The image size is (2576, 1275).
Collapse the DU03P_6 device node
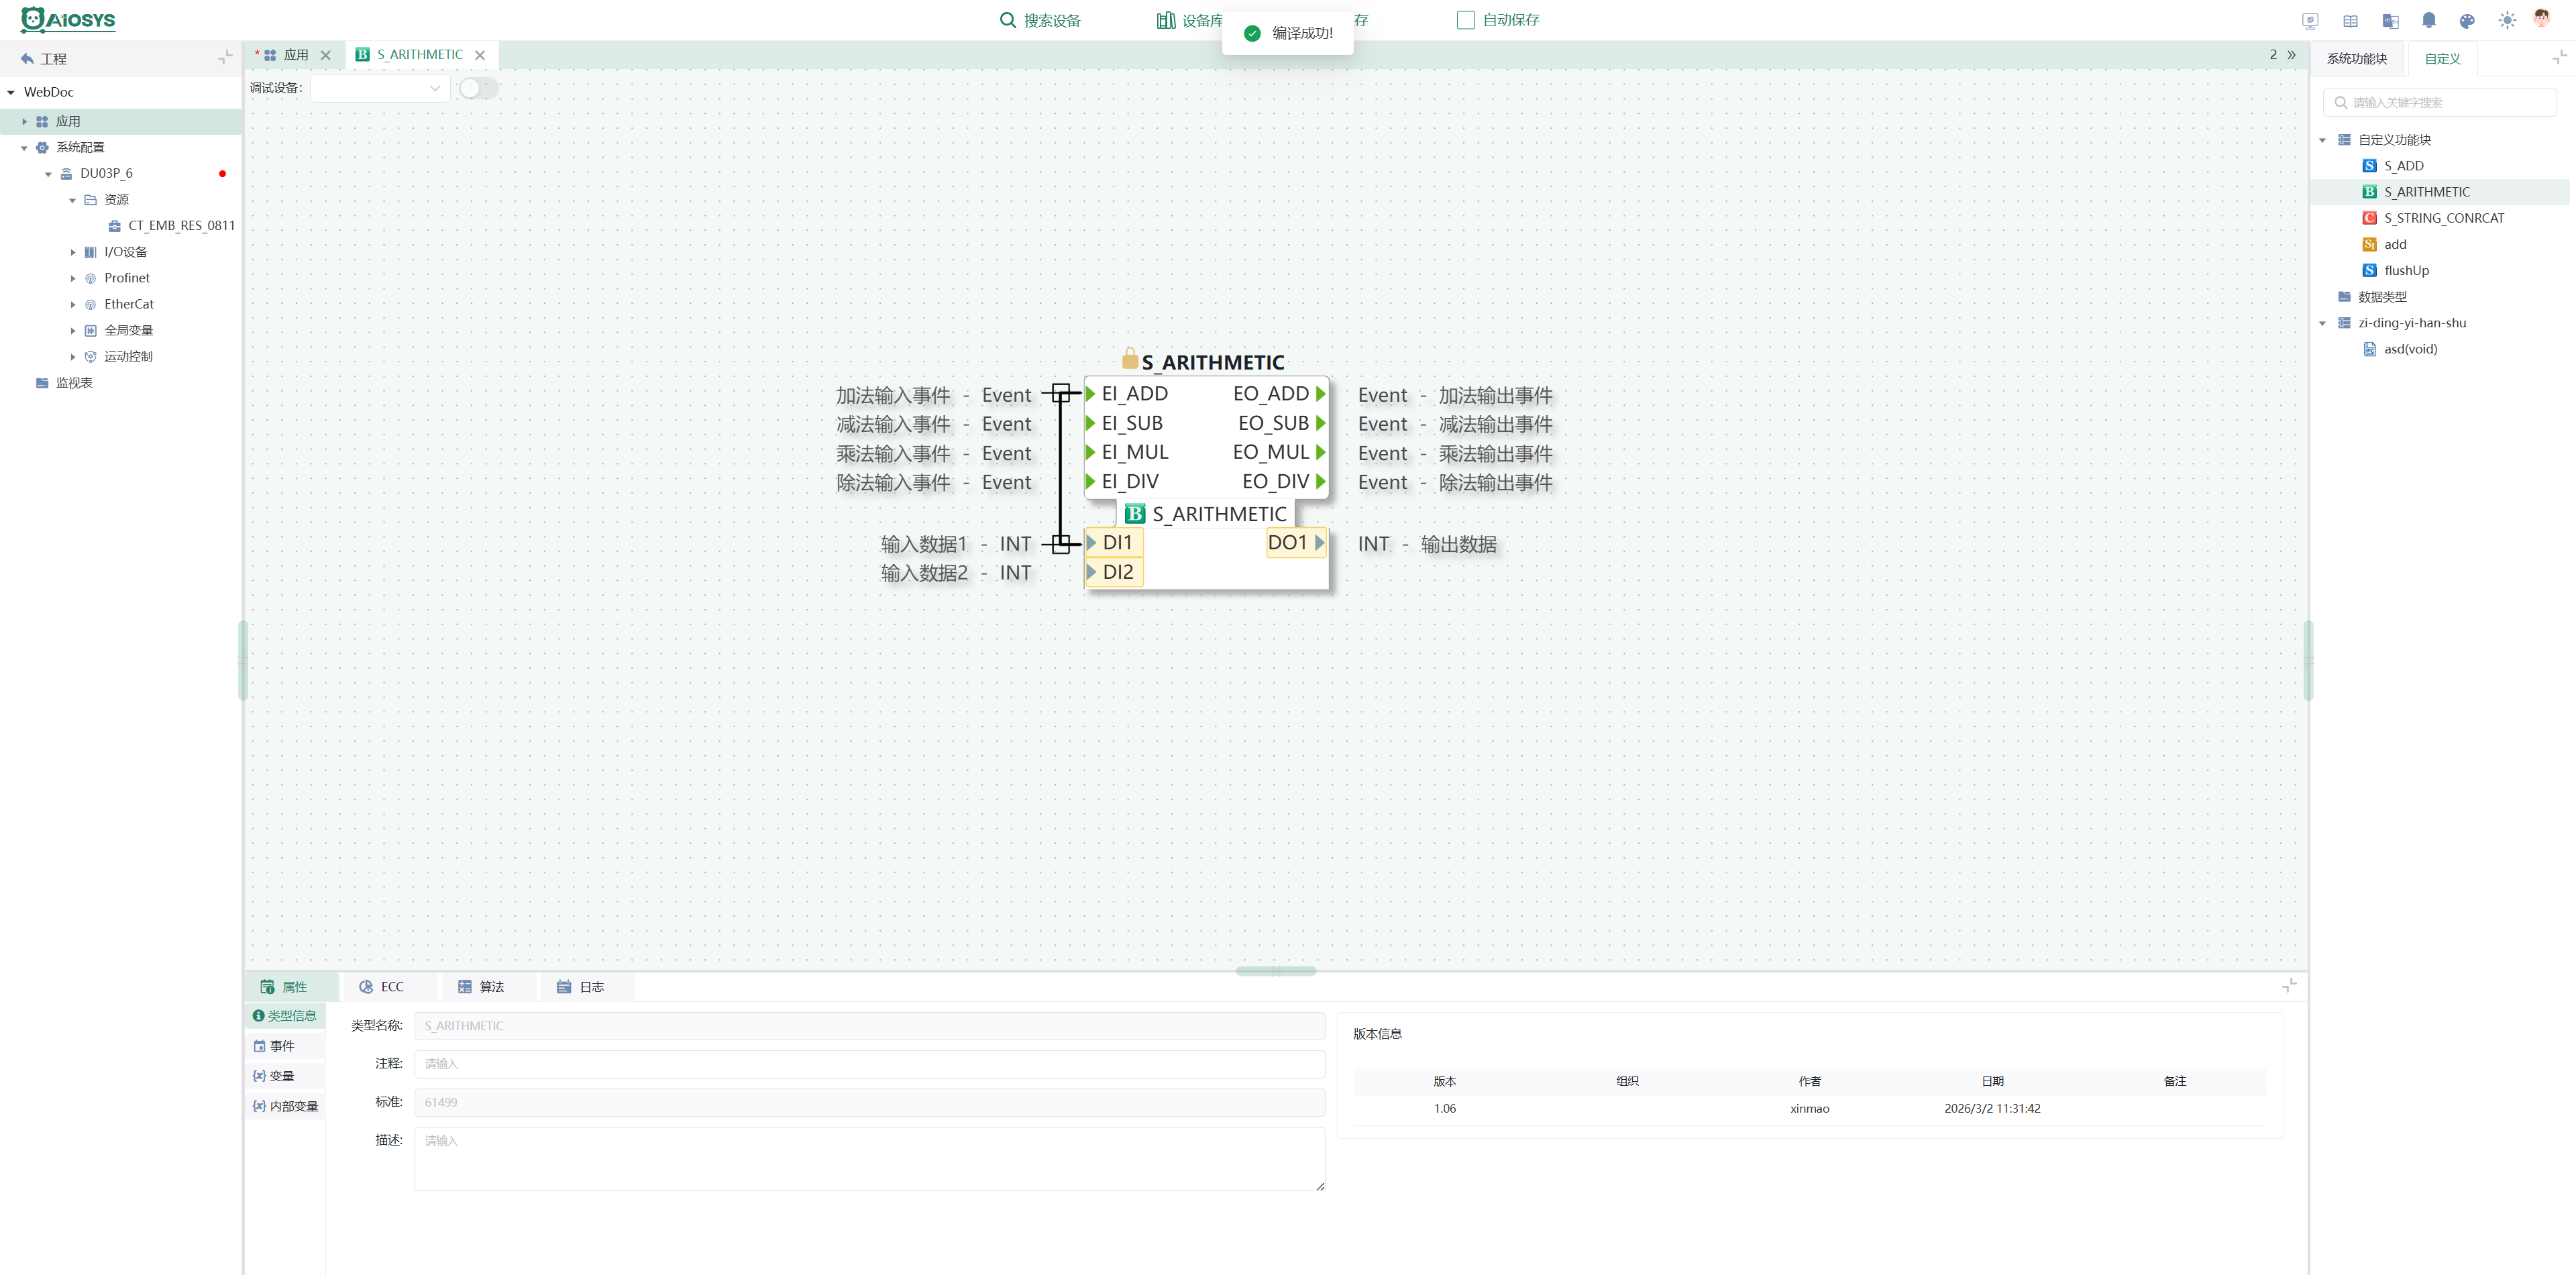tap(48, 174)
